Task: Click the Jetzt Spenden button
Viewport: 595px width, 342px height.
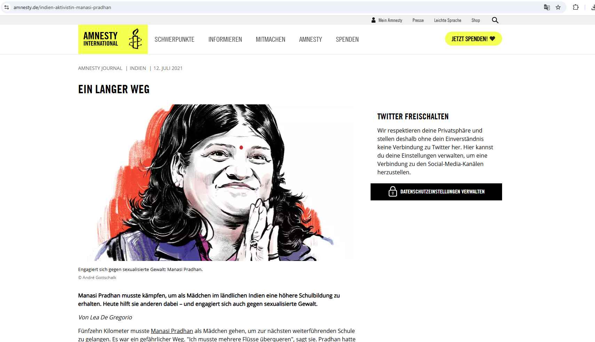Action: click(474, 39)
